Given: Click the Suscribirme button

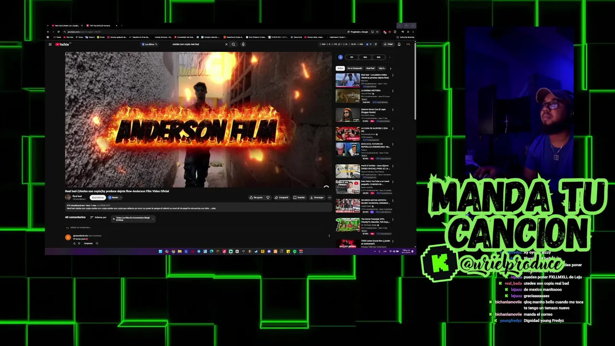Looking at the screenshot, I should (x=98, y=198).
